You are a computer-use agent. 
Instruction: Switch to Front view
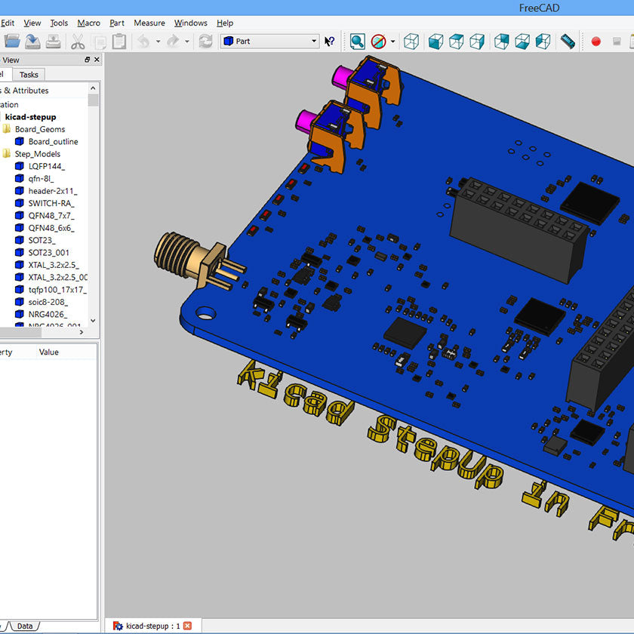click(435, 42)
